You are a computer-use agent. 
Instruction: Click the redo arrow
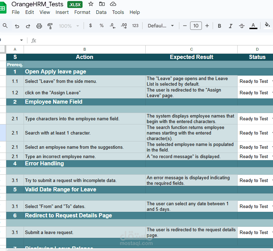[28, 26]
